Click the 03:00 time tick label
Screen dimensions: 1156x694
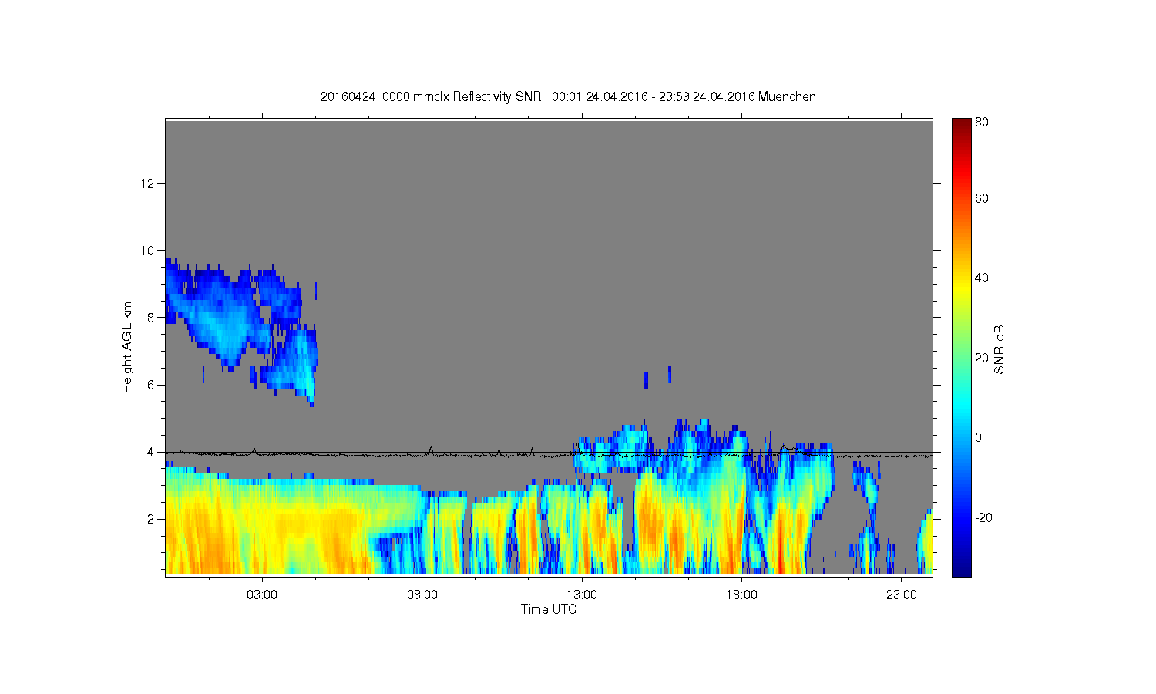click(x=262, y=595)
